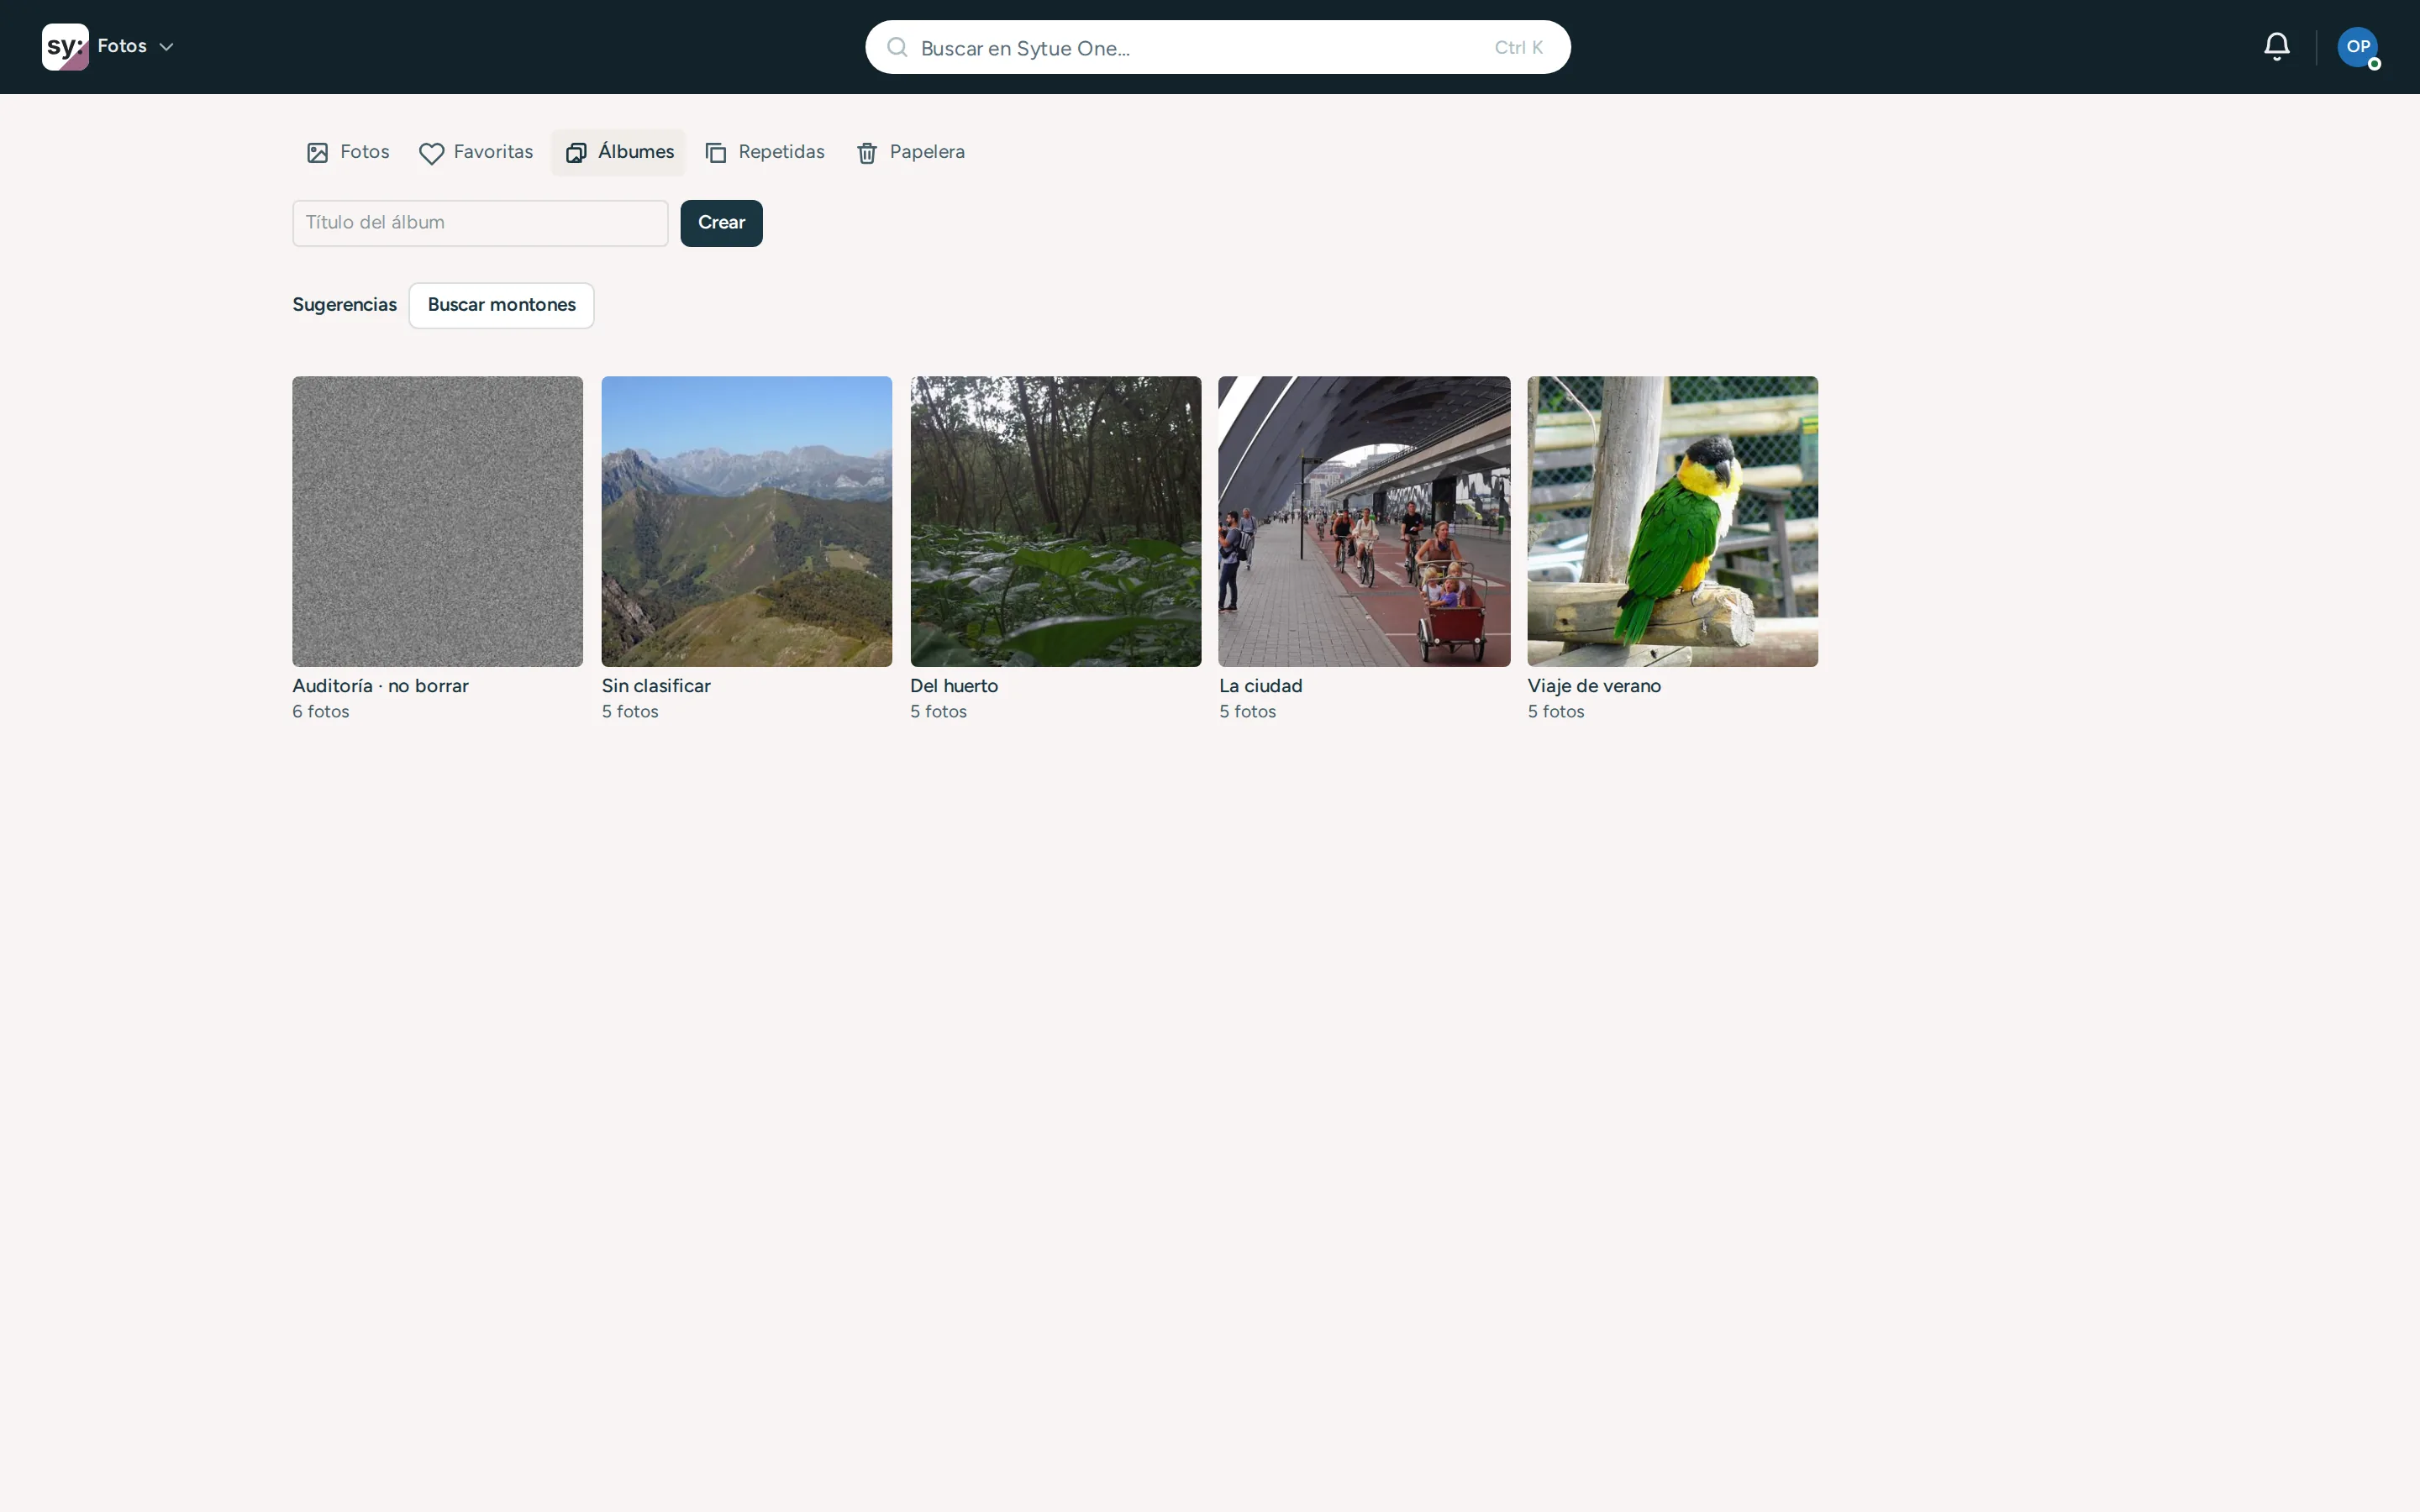Click the Crear button

722,223
